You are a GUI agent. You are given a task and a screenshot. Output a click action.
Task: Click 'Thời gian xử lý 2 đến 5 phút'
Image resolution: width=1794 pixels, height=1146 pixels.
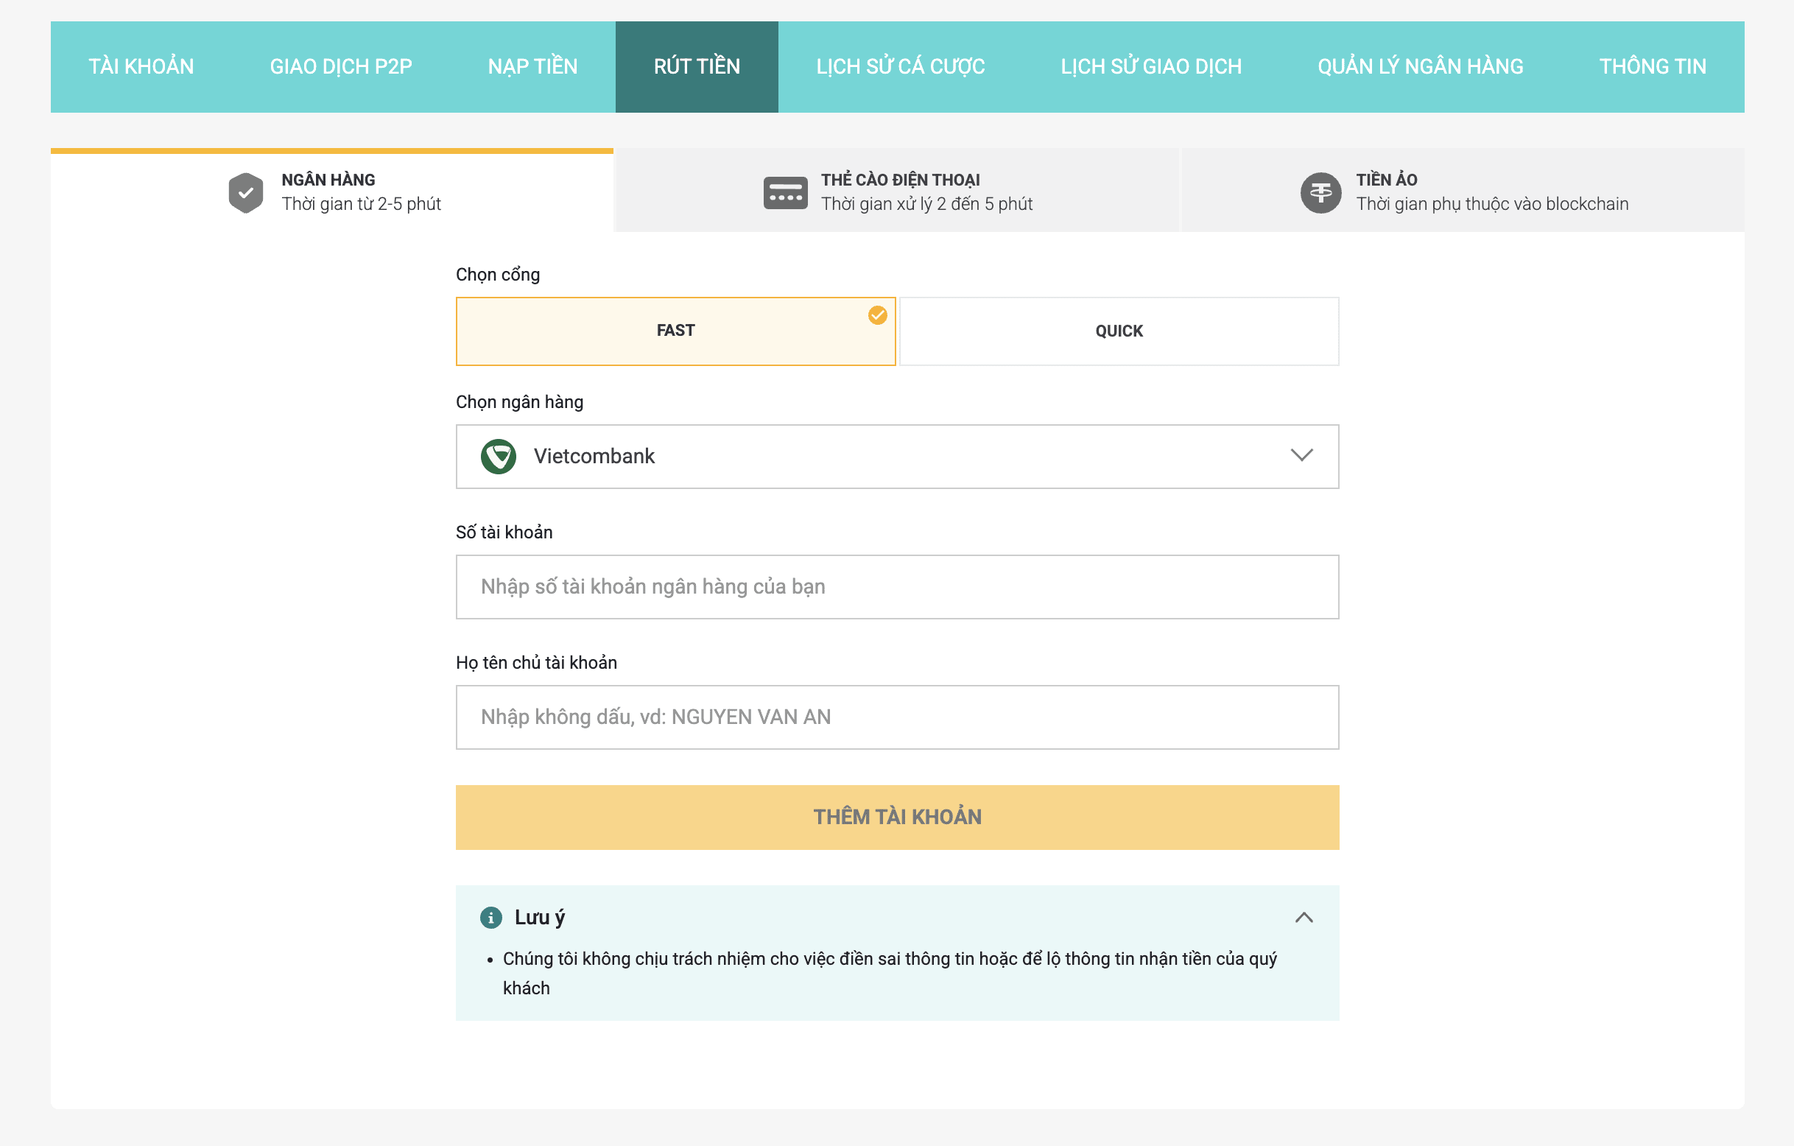tap(926, 204)
